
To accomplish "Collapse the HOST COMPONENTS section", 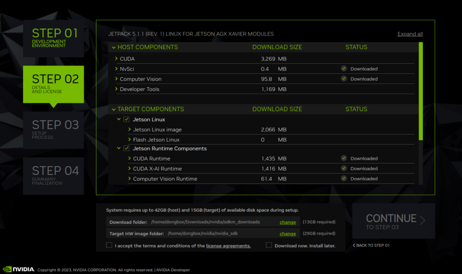I will tap(113, 47).
